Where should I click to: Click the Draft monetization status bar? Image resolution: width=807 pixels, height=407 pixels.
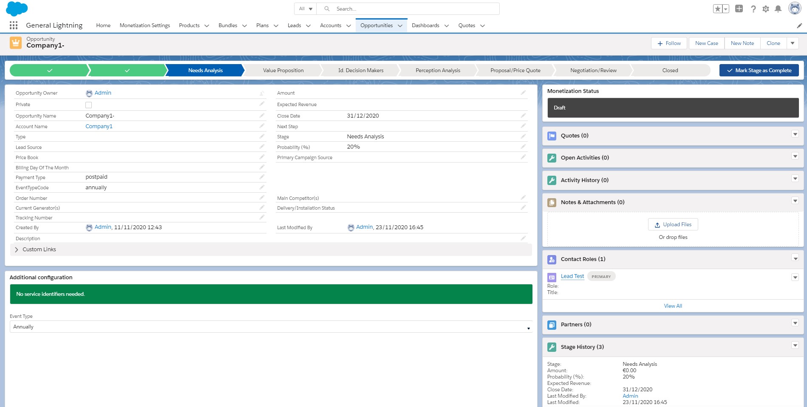pyautogui.click(x=672, y=107)
